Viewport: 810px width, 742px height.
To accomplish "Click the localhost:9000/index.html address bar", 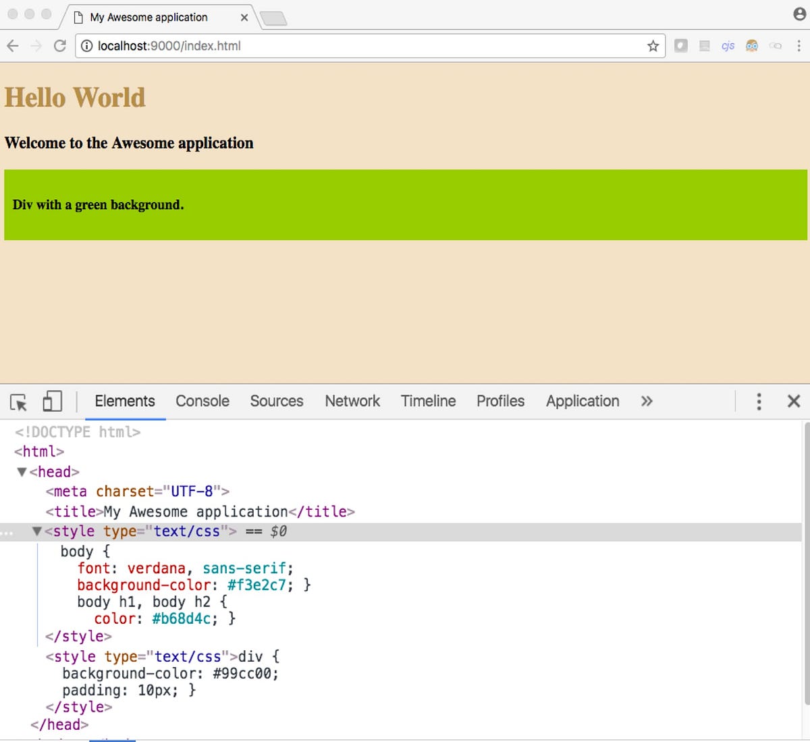I will (x=370, y=46).
